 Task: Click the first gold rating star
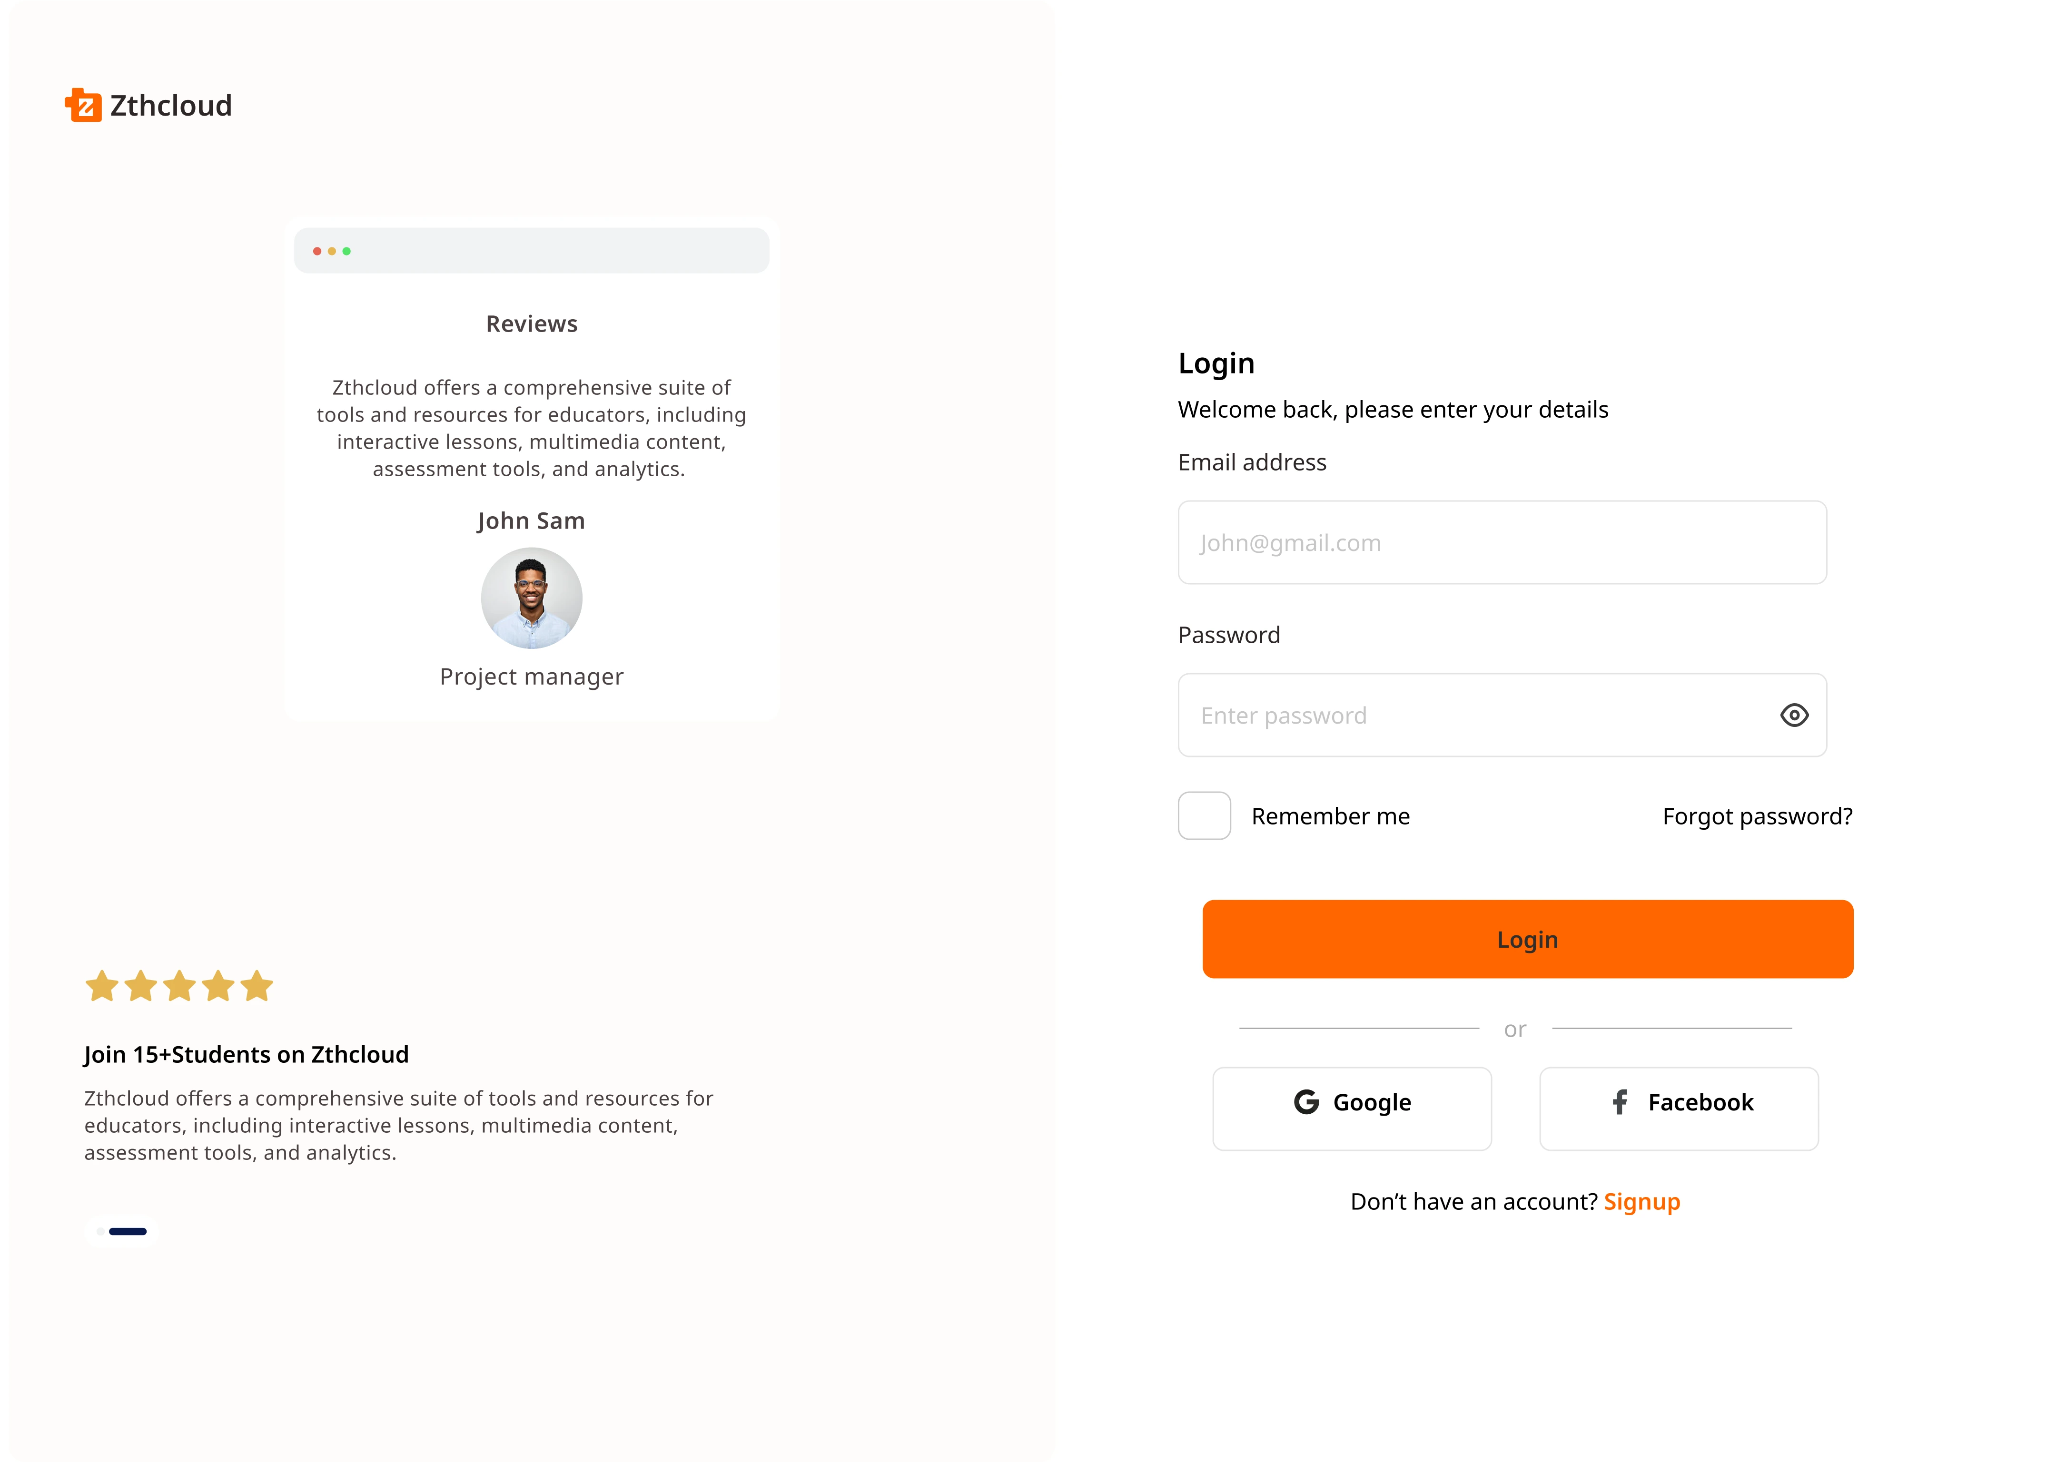pos(102,986)
